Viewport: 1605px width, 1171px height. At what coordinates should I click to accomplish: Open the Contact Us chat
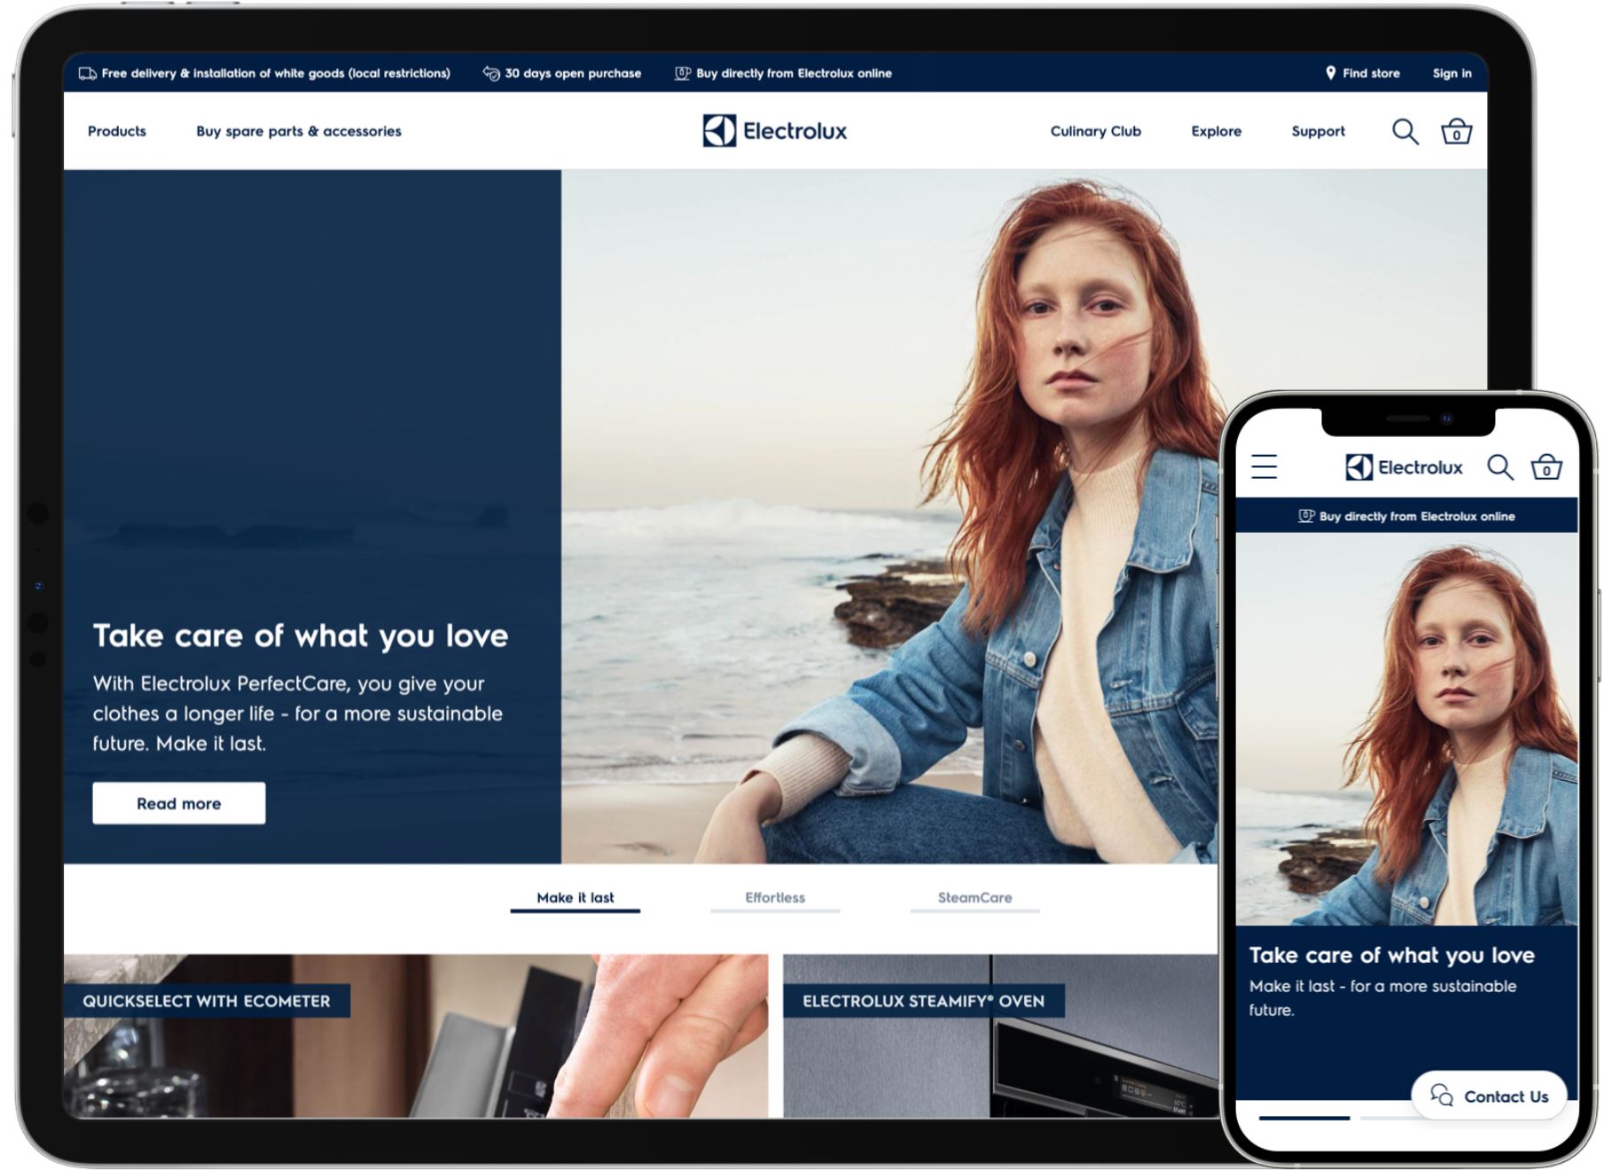(x=1489, y=1096)
